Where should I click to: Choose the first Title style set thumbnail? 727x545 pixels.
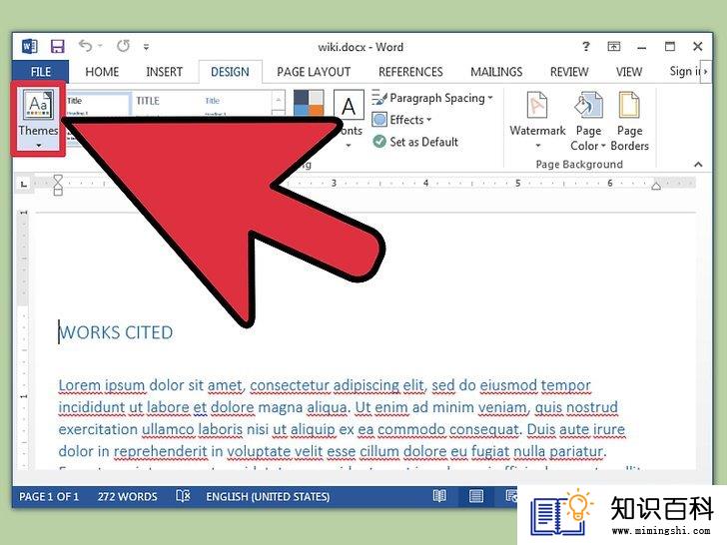[98, 104]
